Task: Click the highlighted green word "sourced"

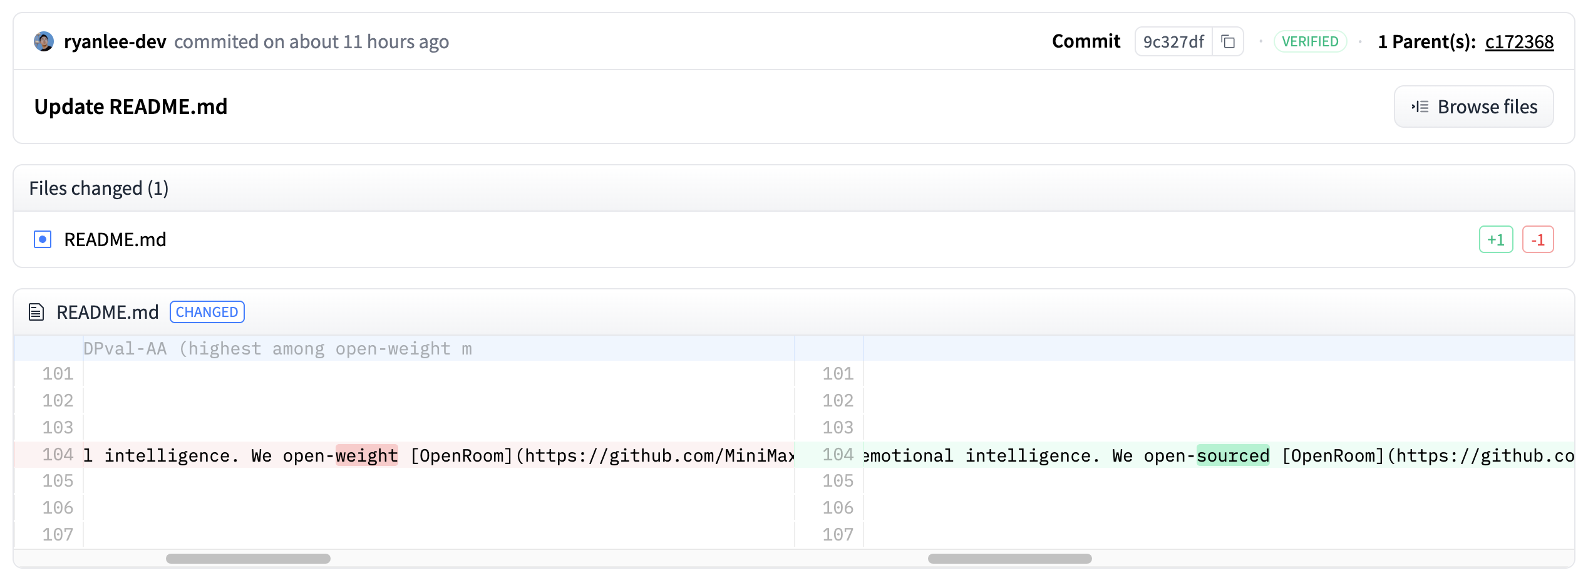Action: pos(1232,455)
